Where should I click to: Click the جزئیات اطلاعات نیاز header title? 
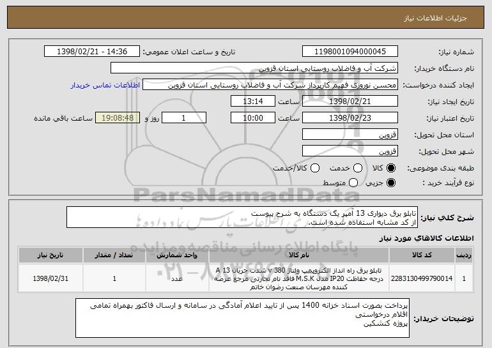click(x=435, y=18)
